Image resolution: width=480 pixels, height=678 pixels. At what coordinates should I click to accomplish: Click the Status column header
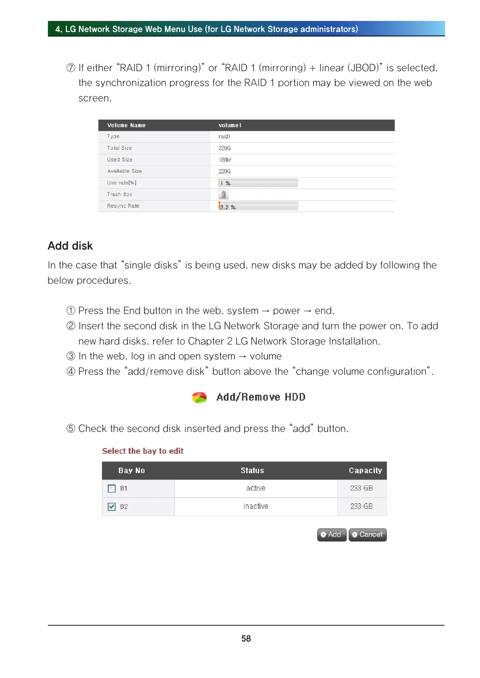tap(252, 471)
